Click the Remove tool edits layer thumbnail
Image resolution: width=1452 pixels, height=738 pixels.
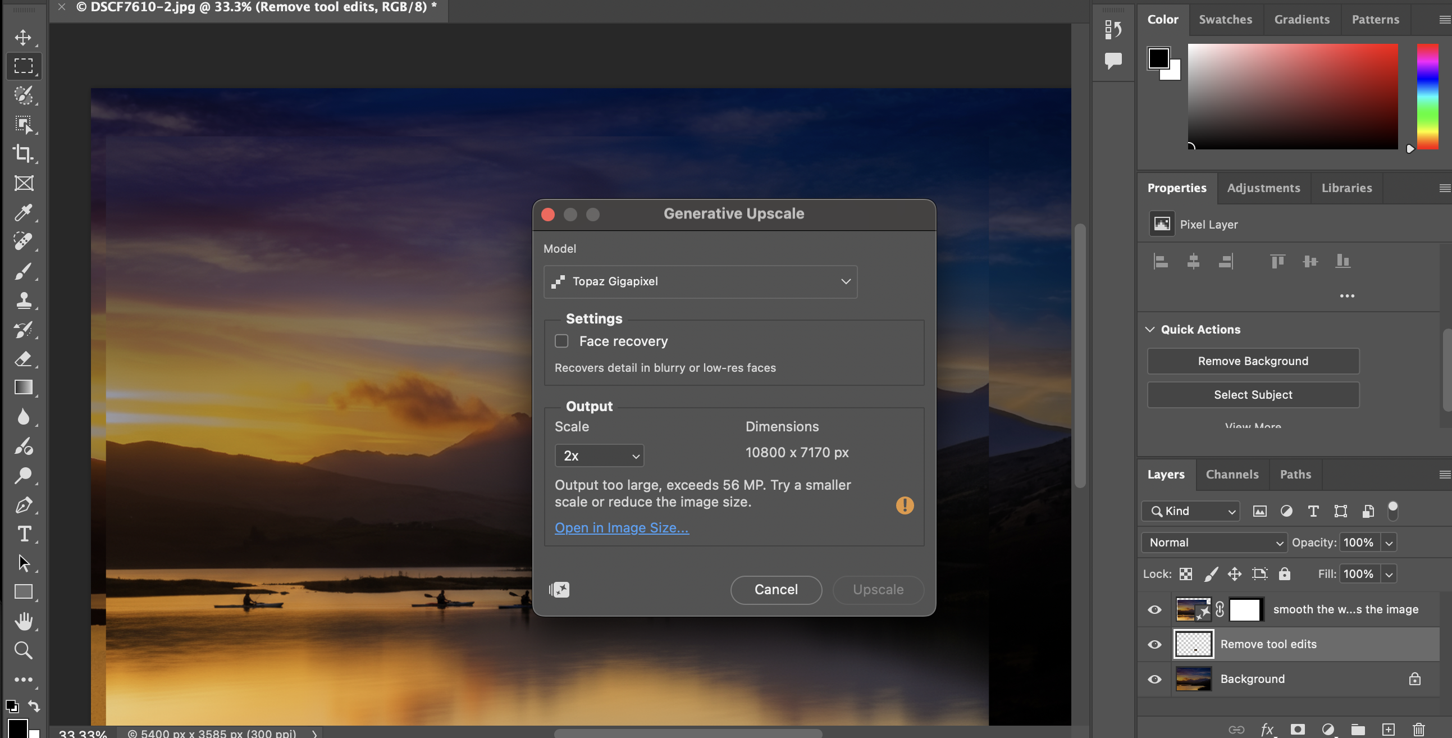(1193, 644)
